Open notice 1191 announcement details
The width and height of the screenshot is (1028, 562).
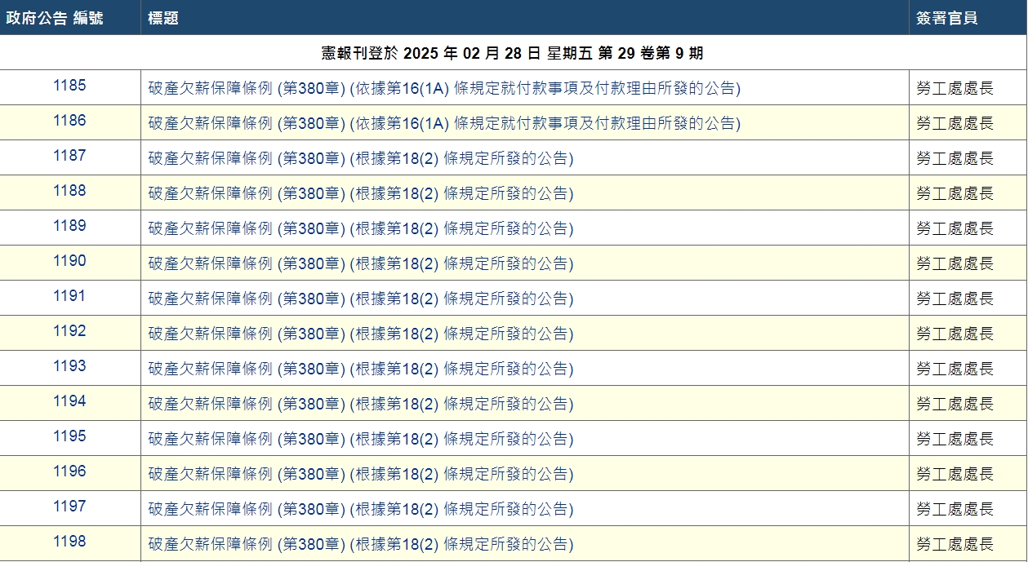[359, 298]
